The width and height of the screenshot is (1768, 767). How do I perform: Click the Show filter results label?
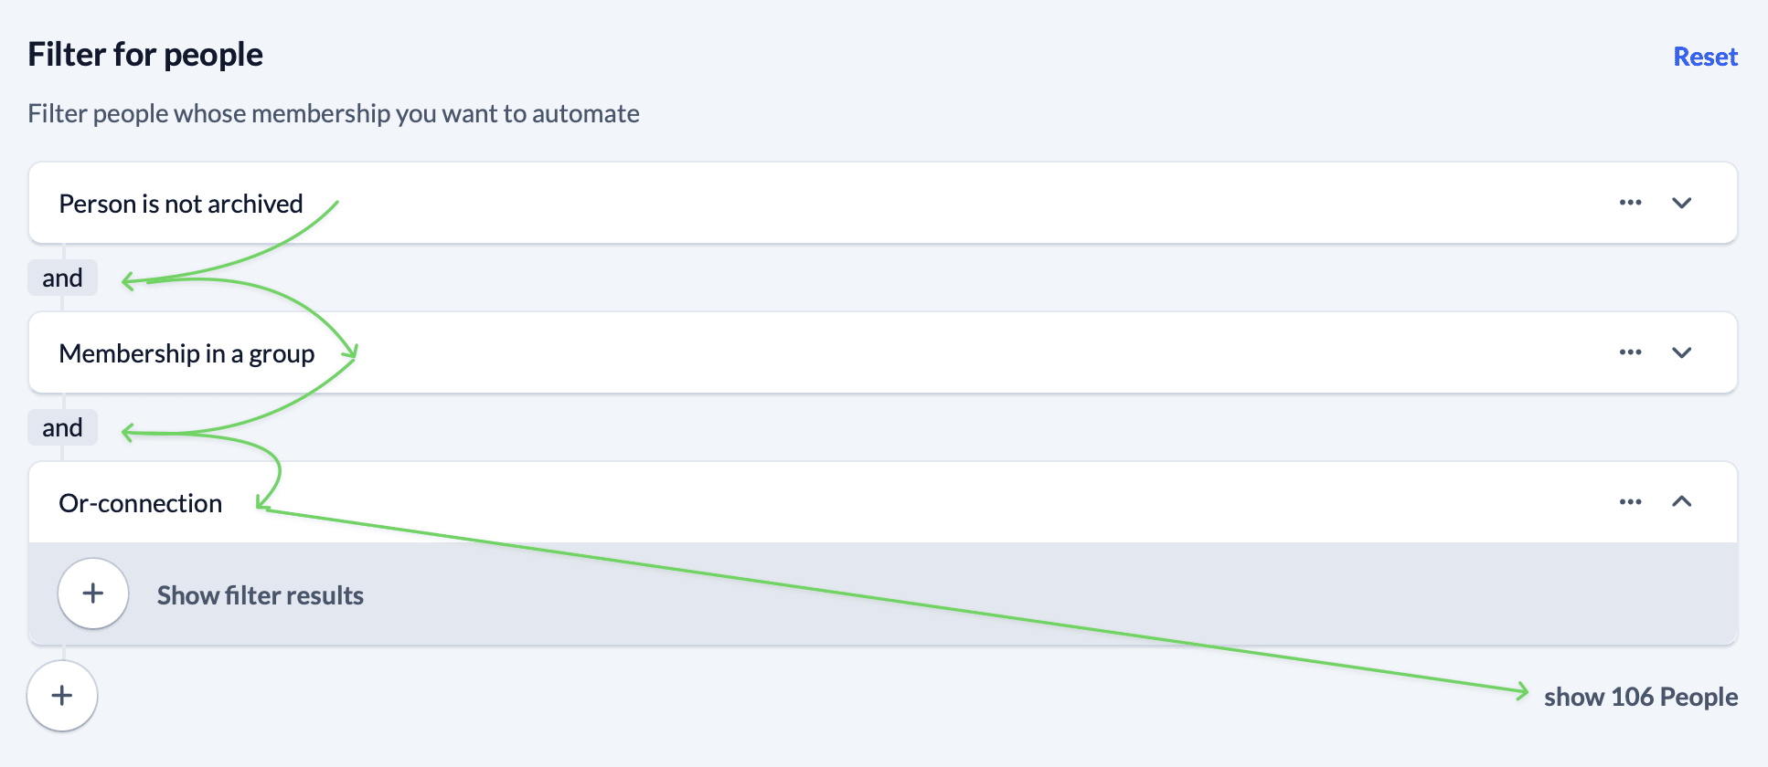pos(260,595)
